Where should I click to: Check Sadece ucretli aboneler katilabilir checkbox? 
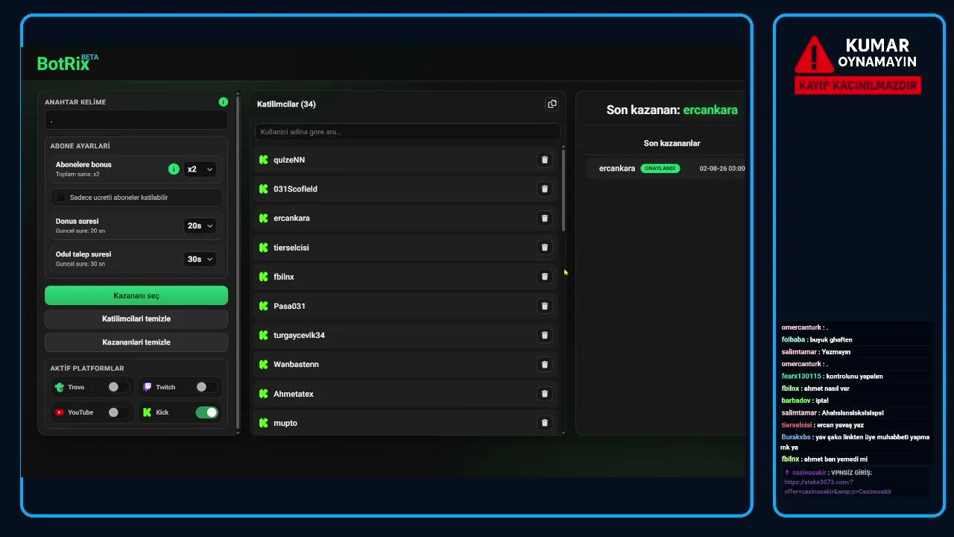(x=61, y=198)
